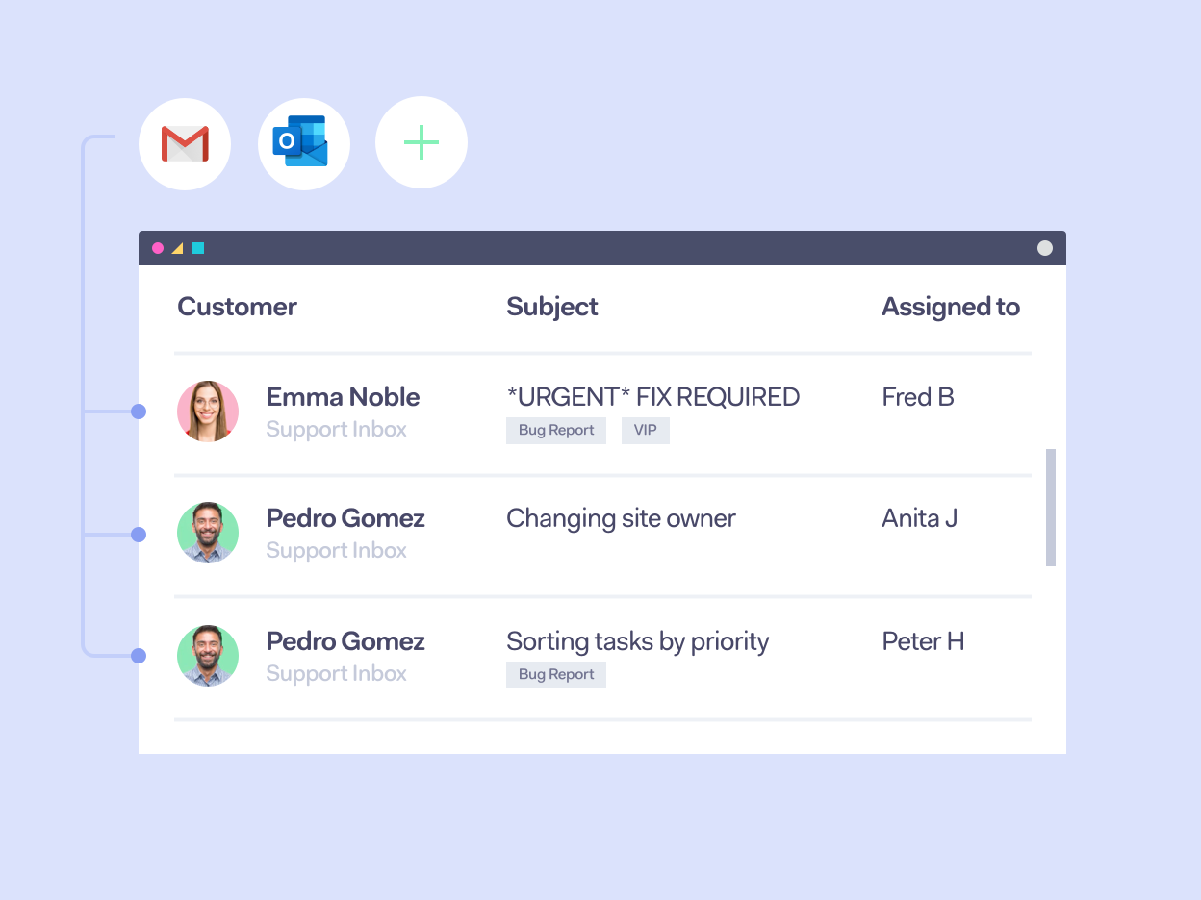Select the VIP tag on Emma's ticket
The width and height of the screenshot is (1201, 900).
pos(645,431)
